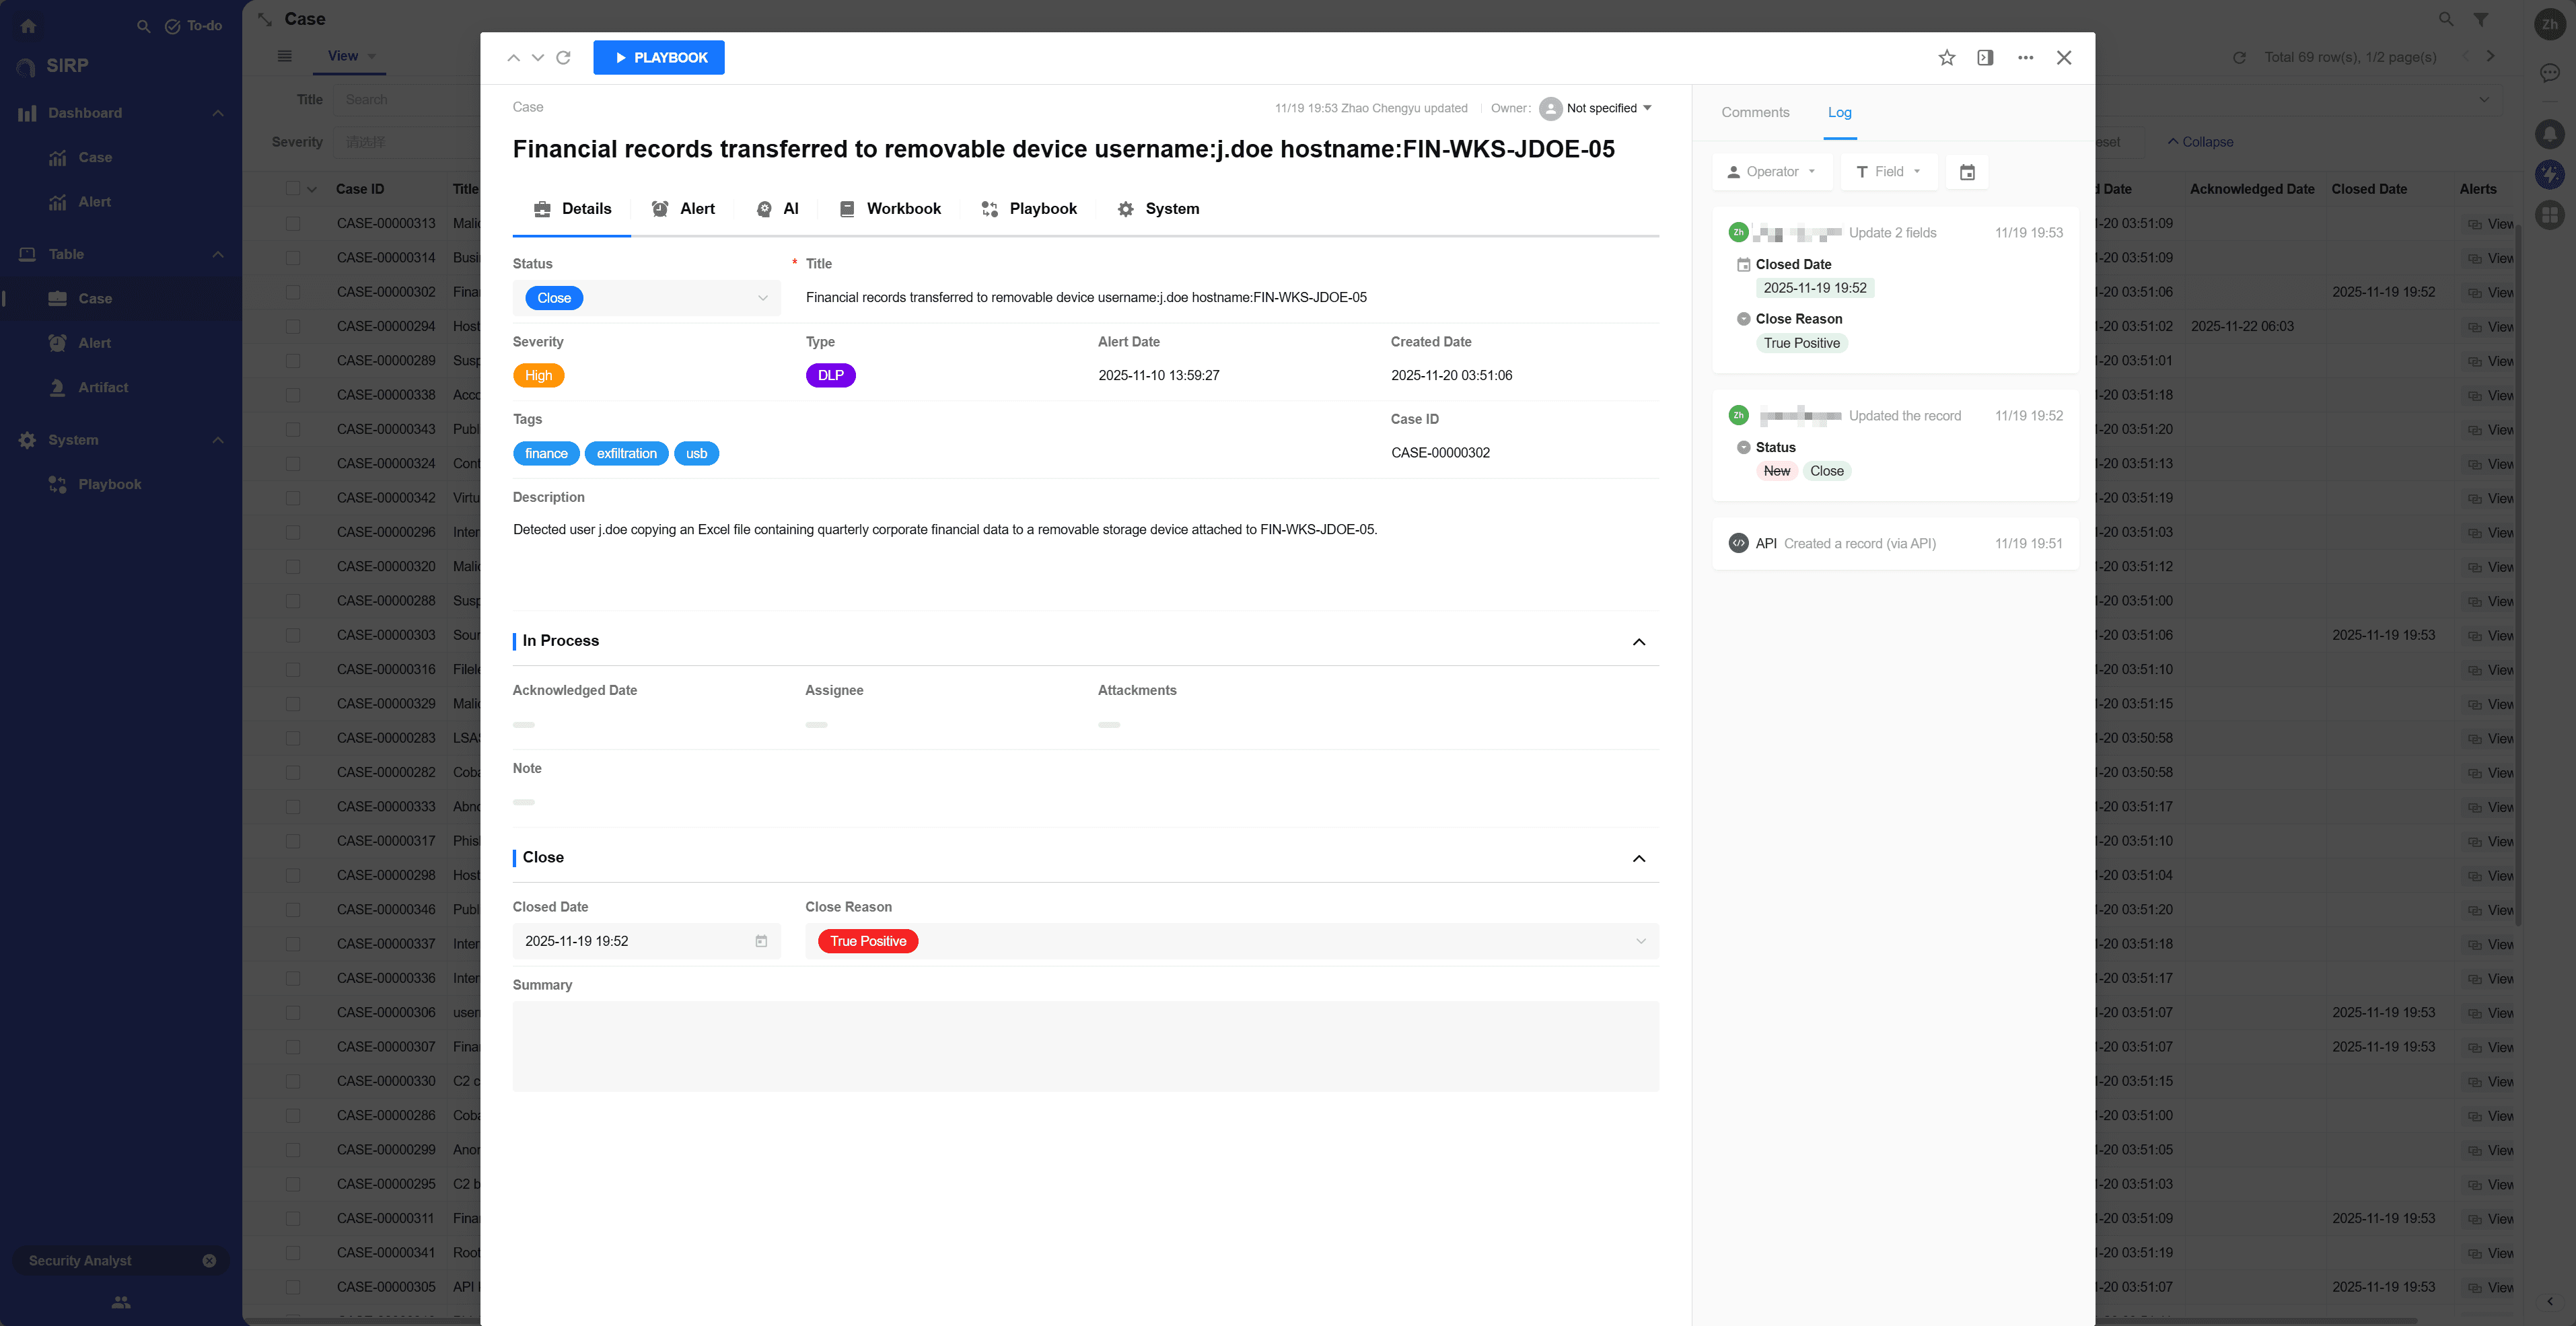Open the Operator filter dropdown
The height and width of the screenshot is (1326, 2576).
pos(1772,172)
